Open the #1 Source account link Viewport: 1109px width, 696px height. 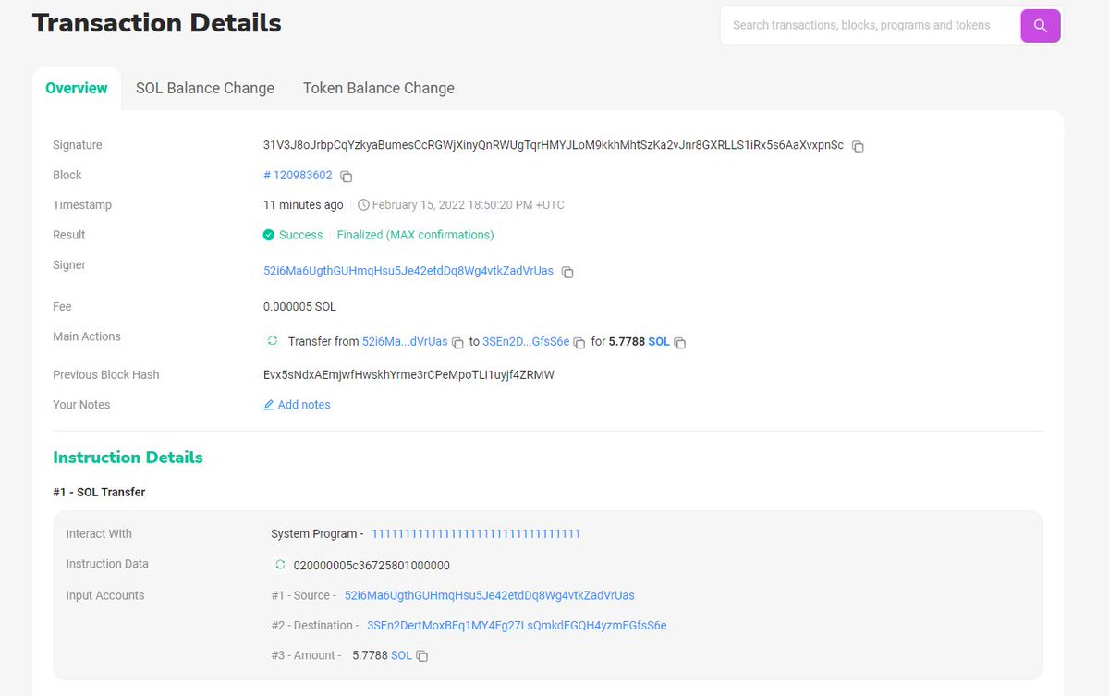point(490,595)
